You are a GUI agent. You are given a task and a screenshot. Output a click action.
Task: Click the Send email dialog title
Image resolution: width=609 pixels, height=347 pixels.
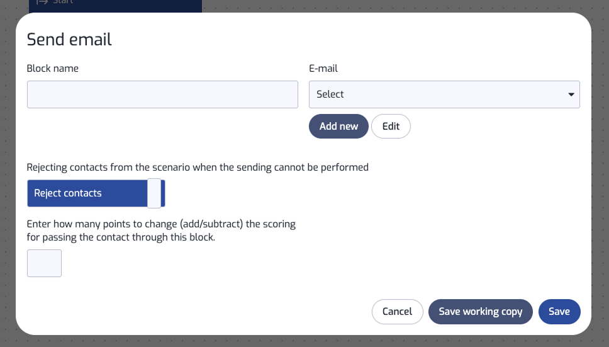69,39
